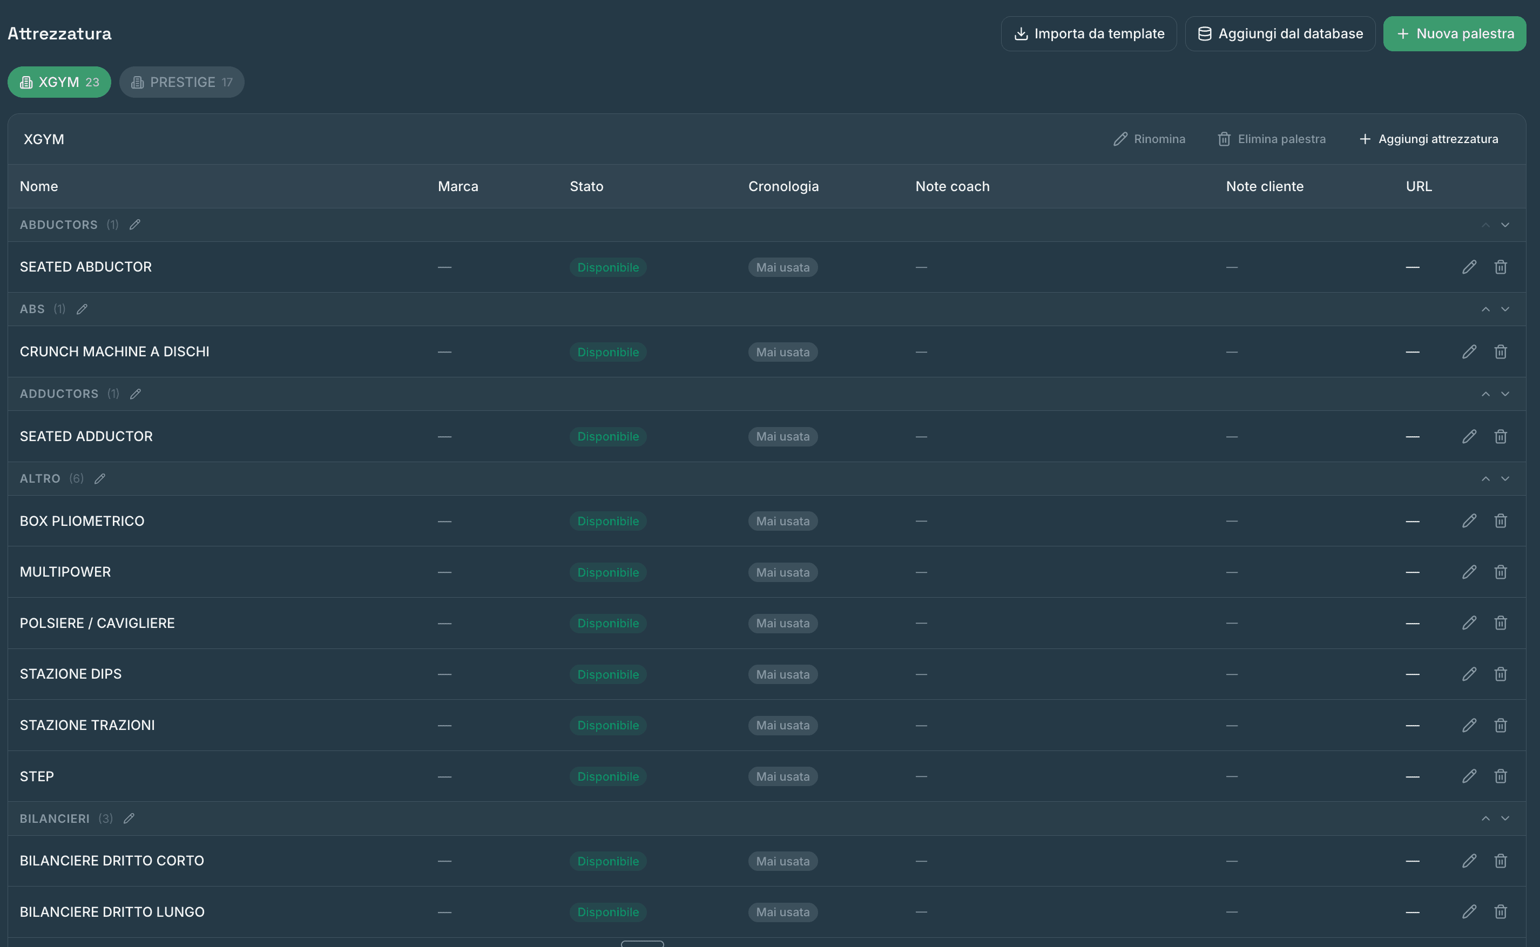Click the Cronologia column header

click(x=783, y=187)
